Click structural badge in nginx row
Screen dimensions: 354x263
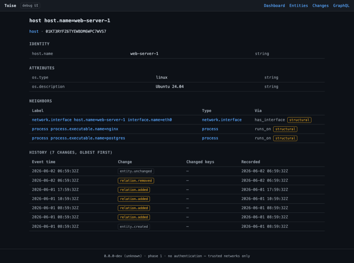[x=285, y=129]
